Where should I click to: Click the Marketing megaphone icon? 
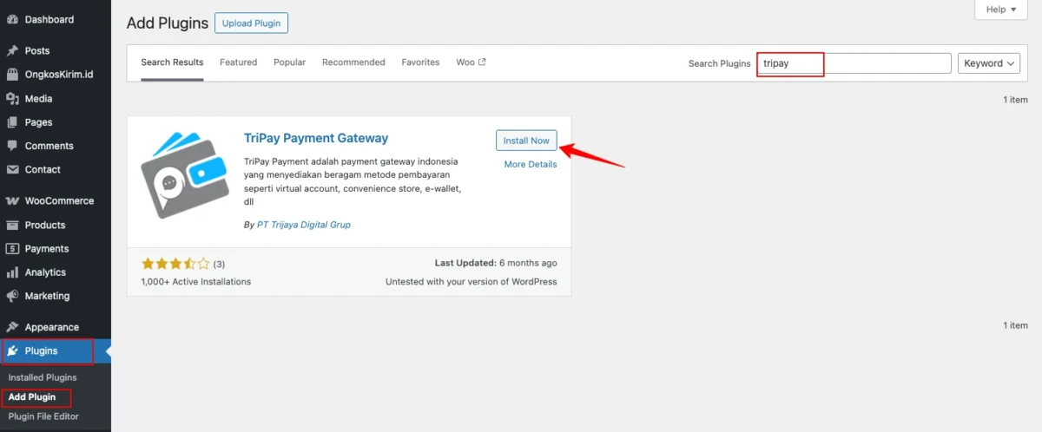[x=12, y=296]
